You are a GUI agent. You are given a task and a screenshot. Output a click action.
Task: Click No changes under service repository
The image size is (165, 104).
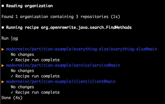click(x=22, y=71)
